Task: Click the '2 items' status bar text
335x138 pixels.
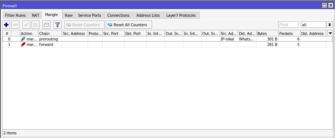Action: click(10, 133)
